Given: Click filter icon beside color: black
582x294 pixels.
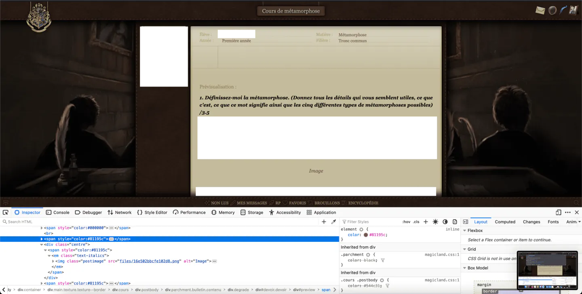Looking at the screenshot, I should (x=383, y=260).
